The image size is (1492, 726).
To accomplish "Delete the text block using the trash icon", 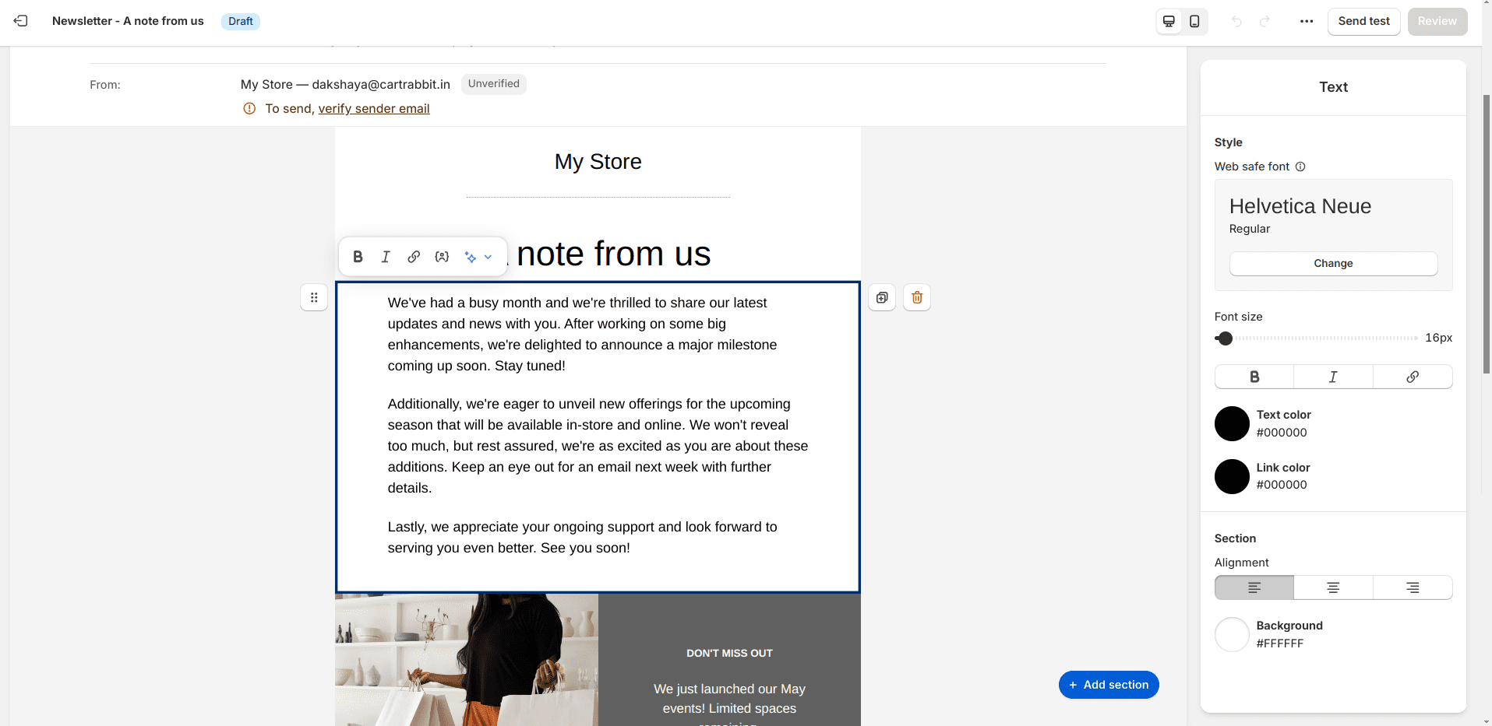I will click(x=916, y=297).
